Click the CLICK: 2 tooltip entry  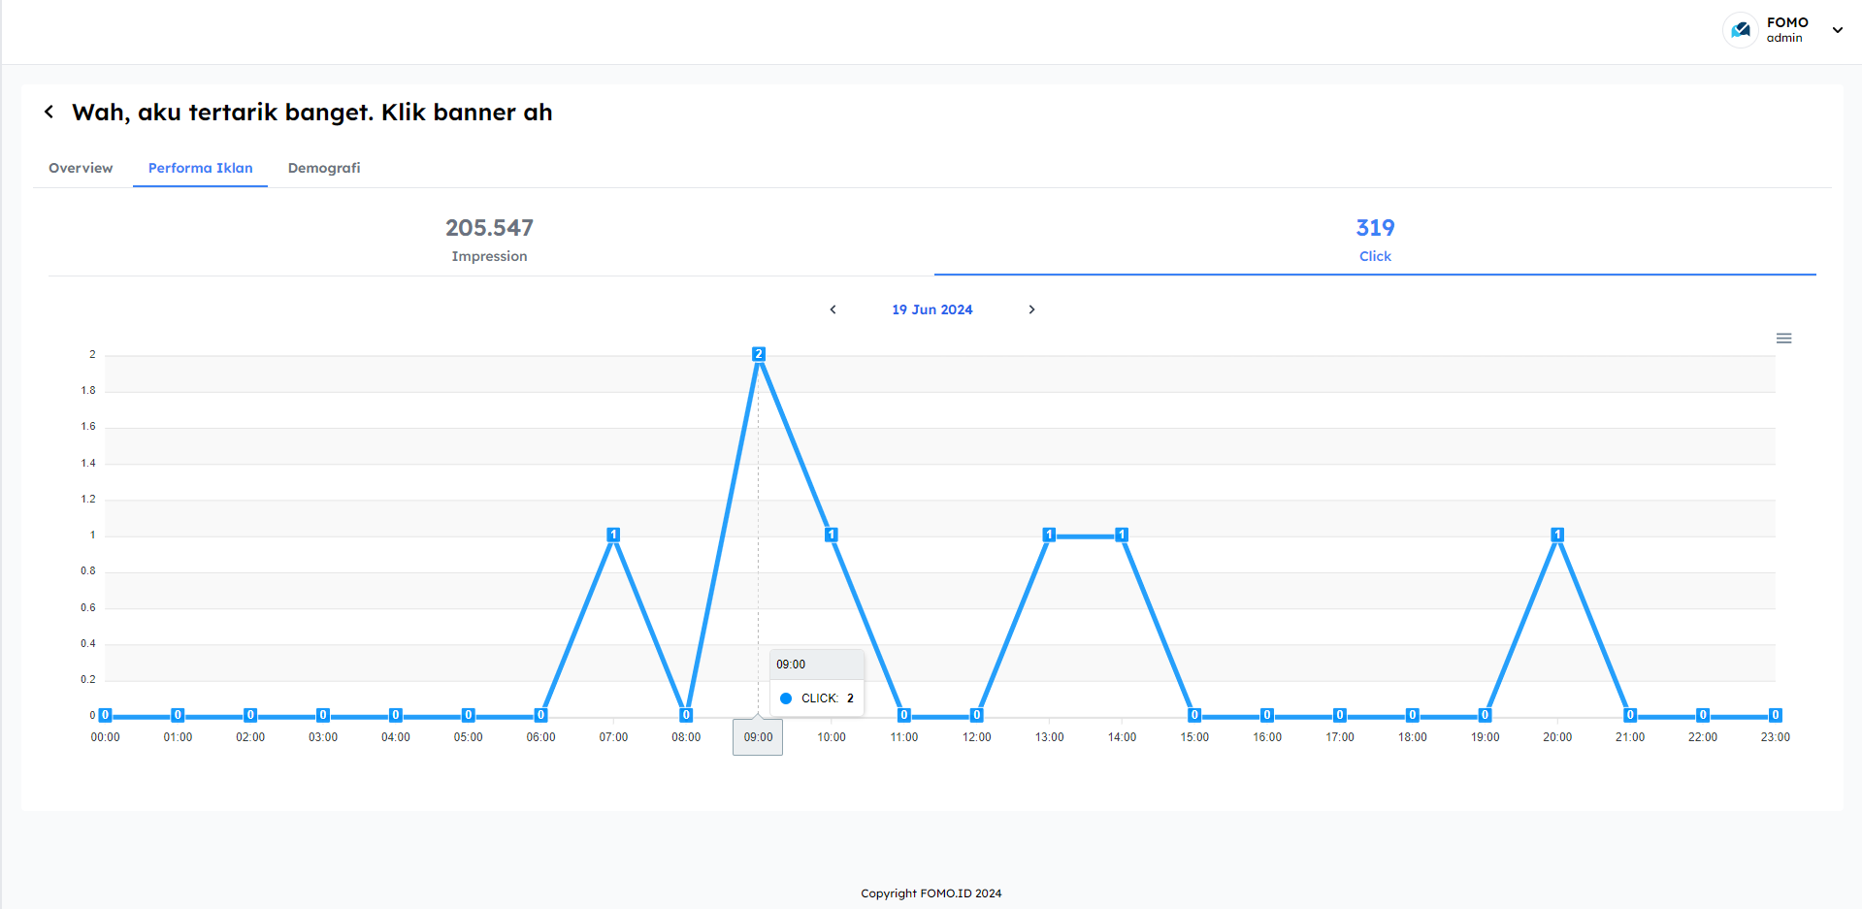817,698
